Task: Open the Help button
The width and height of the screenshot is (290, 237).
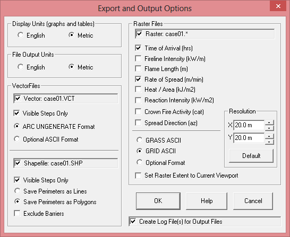Action: point(207,201)
